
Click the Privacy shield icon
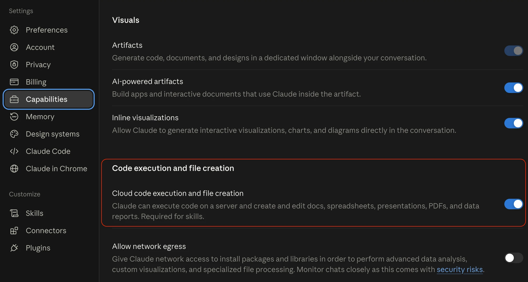(x=14, y=65)
